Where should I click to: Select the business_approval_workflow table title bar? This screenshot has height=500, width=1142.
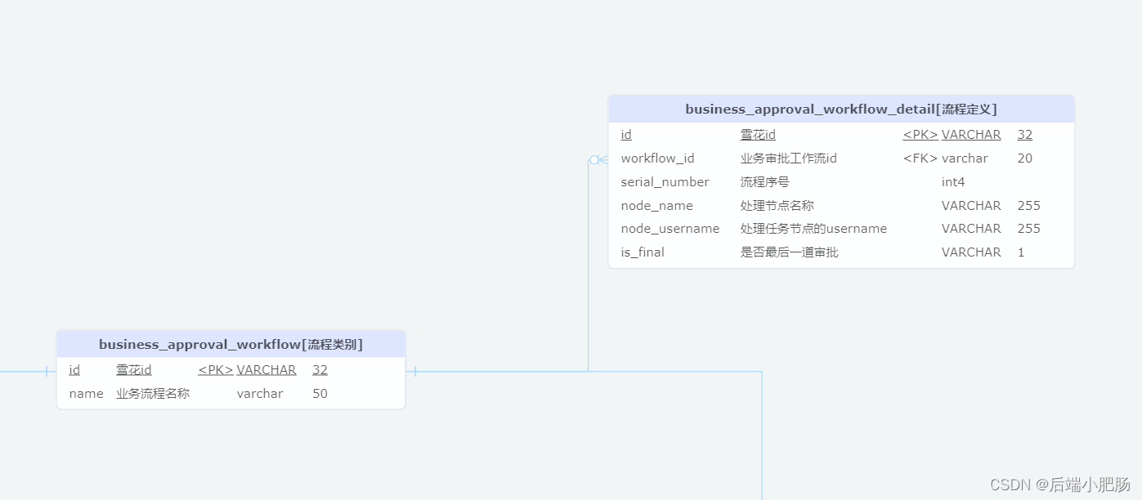click(231, 343)
